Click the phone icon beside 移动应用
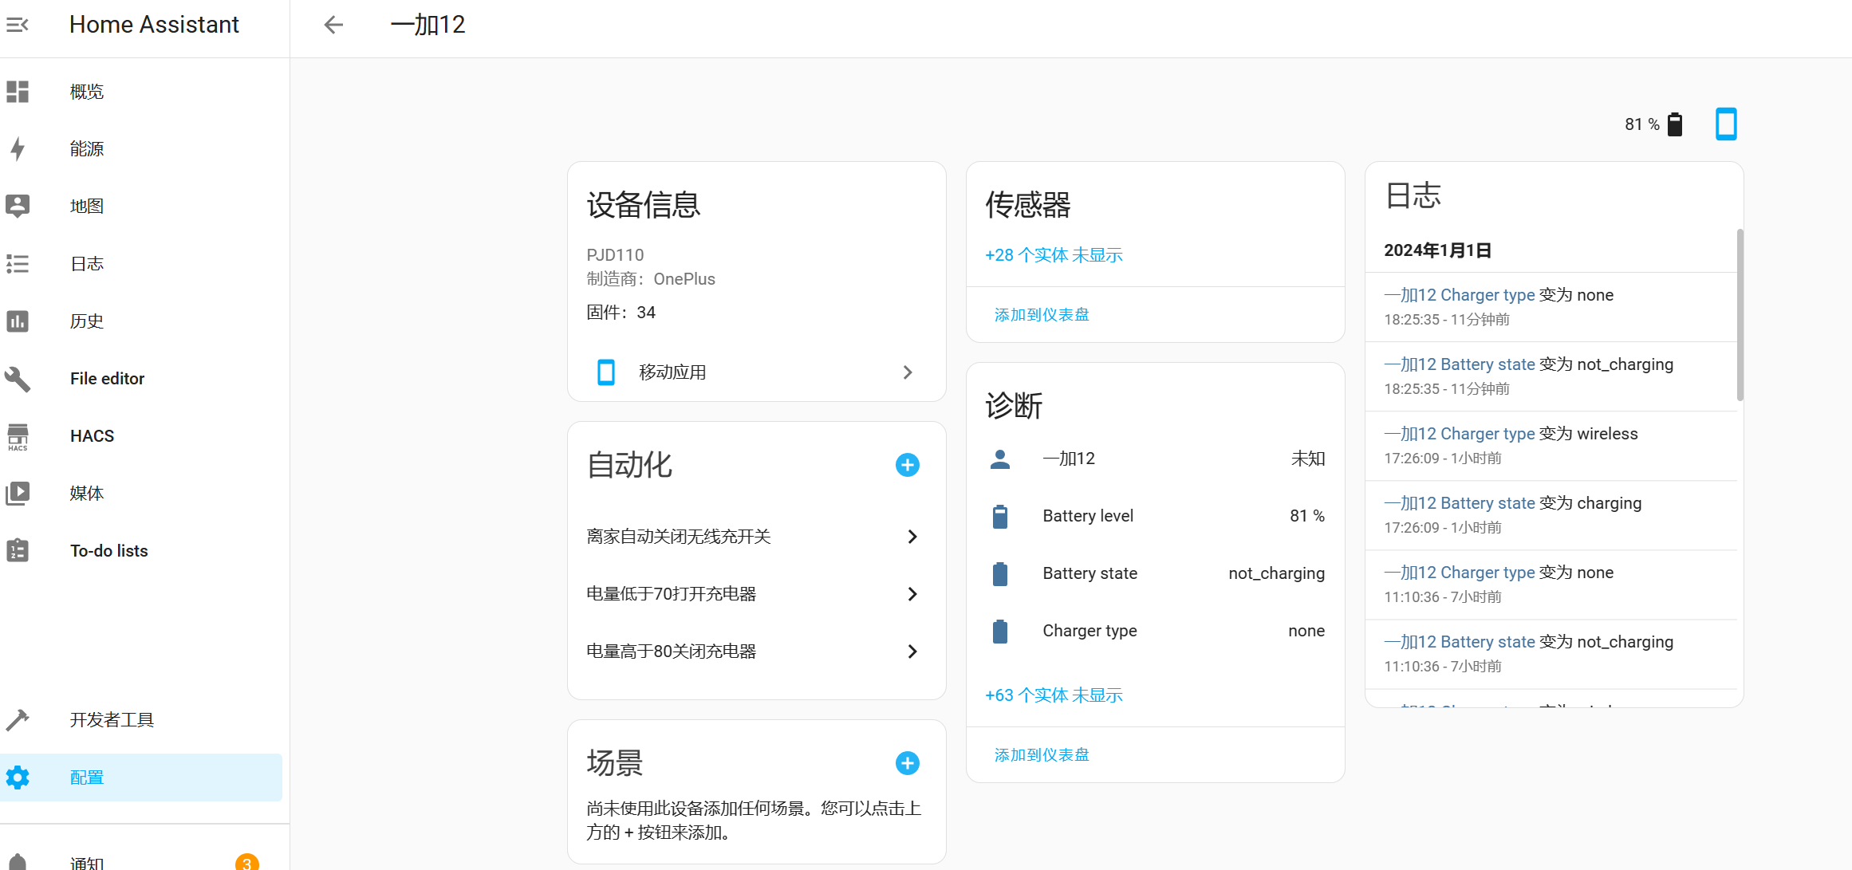The height and width of the screenshot is (870, 1852). [606, 372]
